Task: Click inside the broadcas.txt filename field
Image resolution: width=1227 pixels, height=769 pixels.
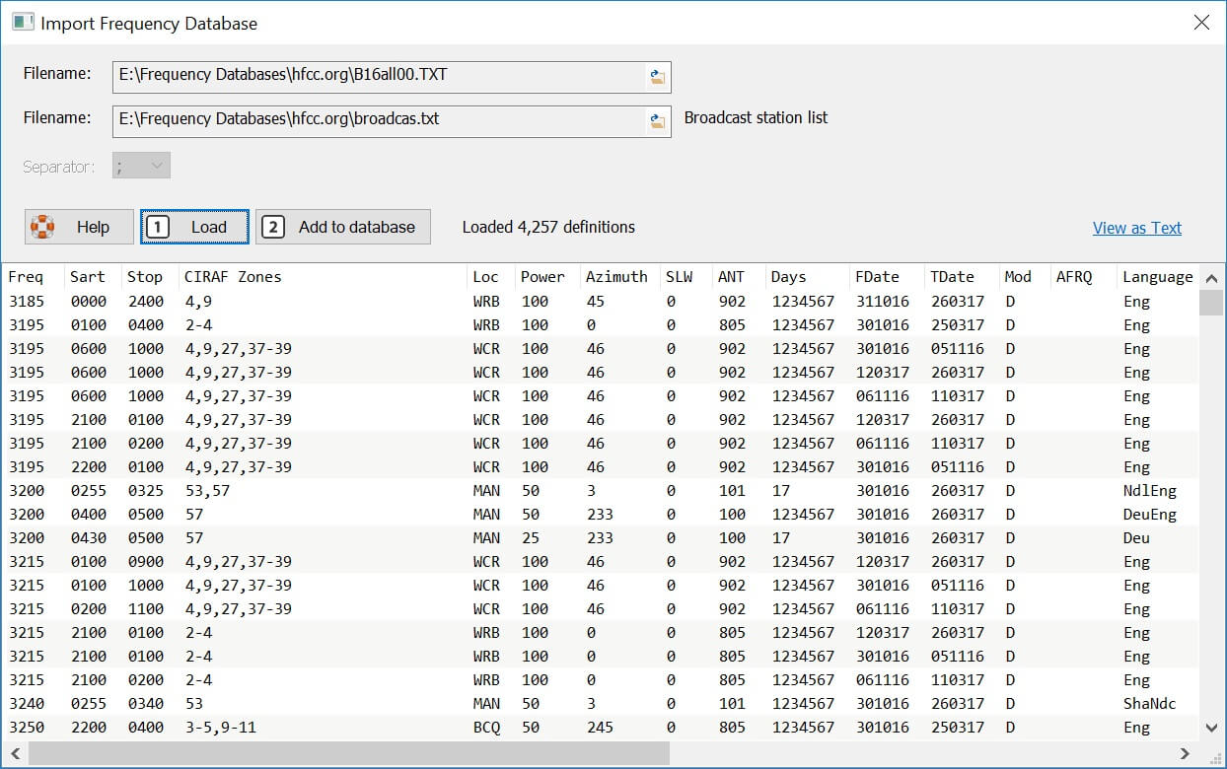Action: [x=375, y=121]
